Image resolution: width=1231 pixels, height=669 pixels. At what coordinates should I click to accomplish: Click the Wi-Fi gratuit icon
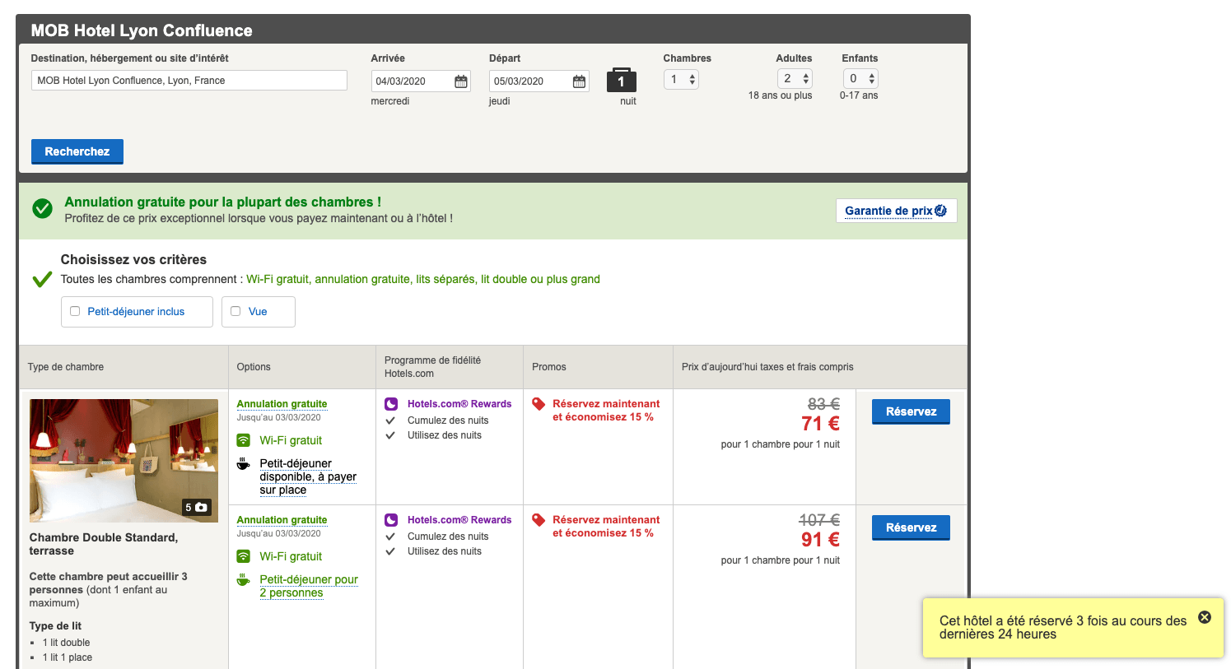[242, 440]
